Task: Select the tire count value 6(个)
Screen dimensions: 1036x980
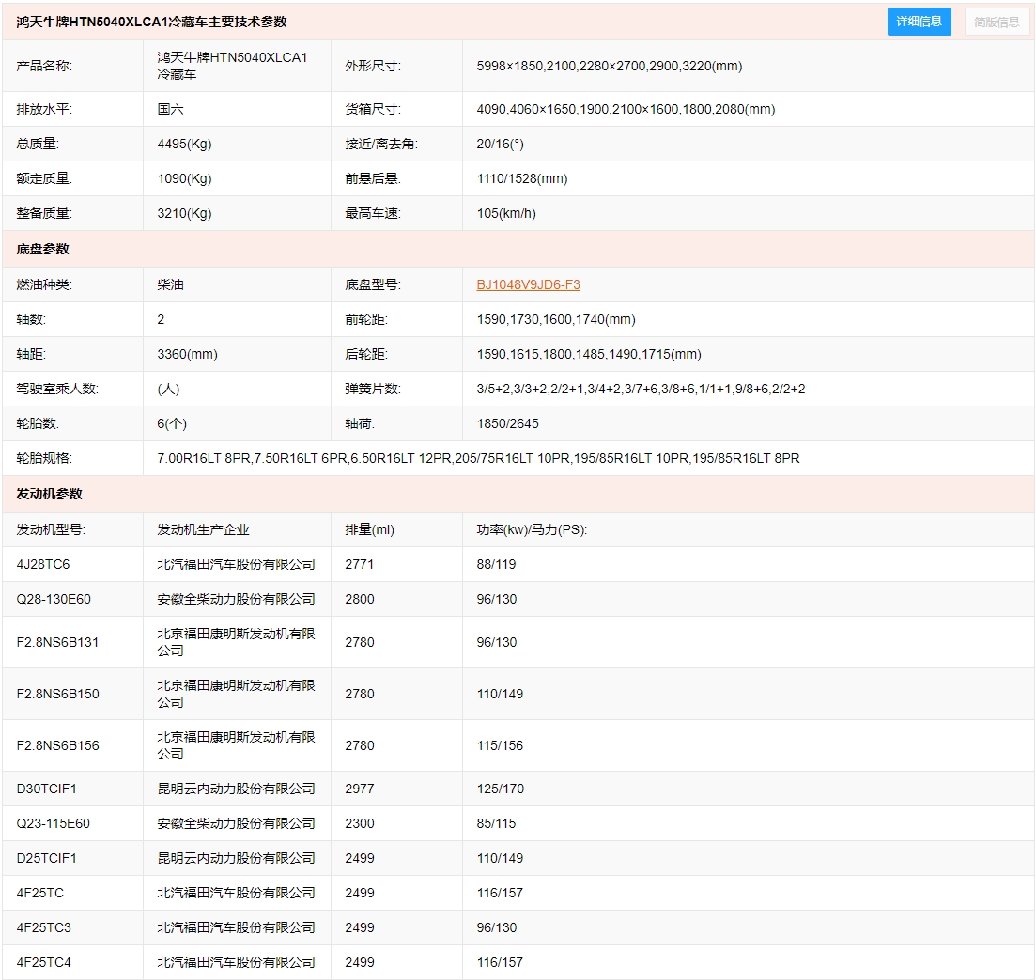Action: (x=172, y=423)
